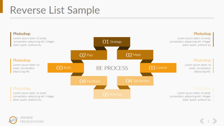The height and width of the screenshot is (126, 224).
Task: Click the slide number 1 indicator
Action: (x=208, y=121)
